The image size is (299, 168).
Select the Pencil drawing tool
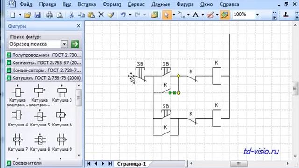(210, 14)
